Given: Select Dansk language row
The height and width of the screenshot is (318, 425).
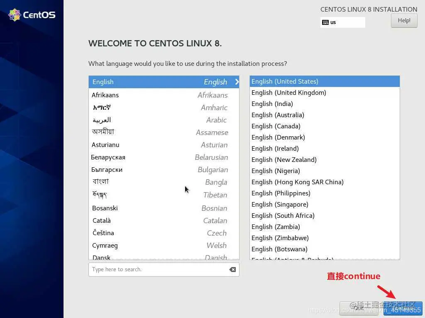Looking at the screenshot, I should (164, 256).
